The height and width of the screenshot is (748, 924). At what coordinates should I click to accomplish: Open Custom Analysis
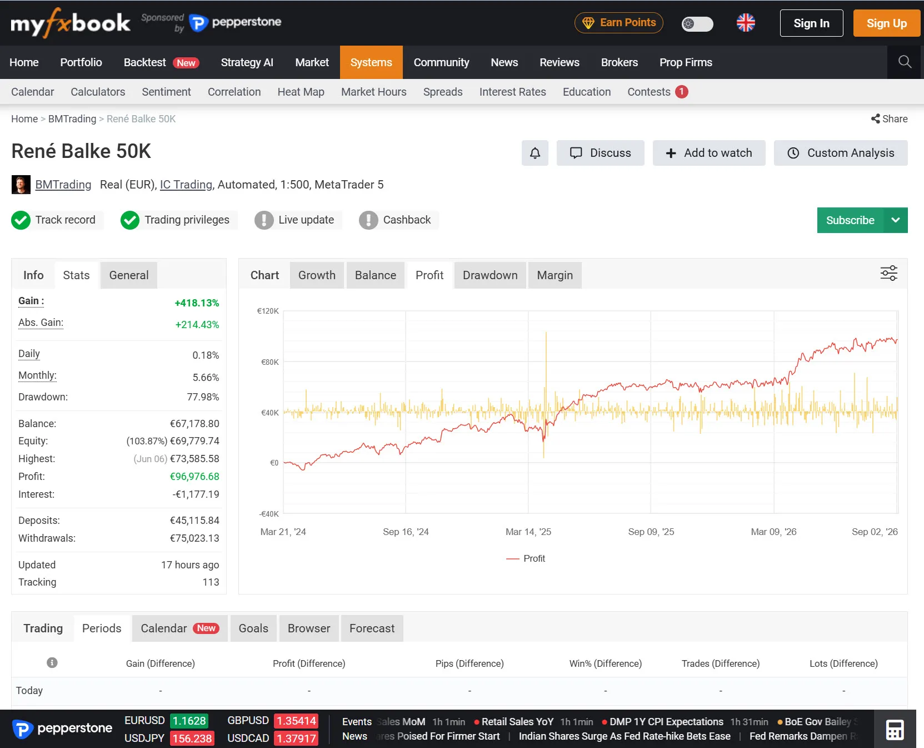(x=841, y=153)
